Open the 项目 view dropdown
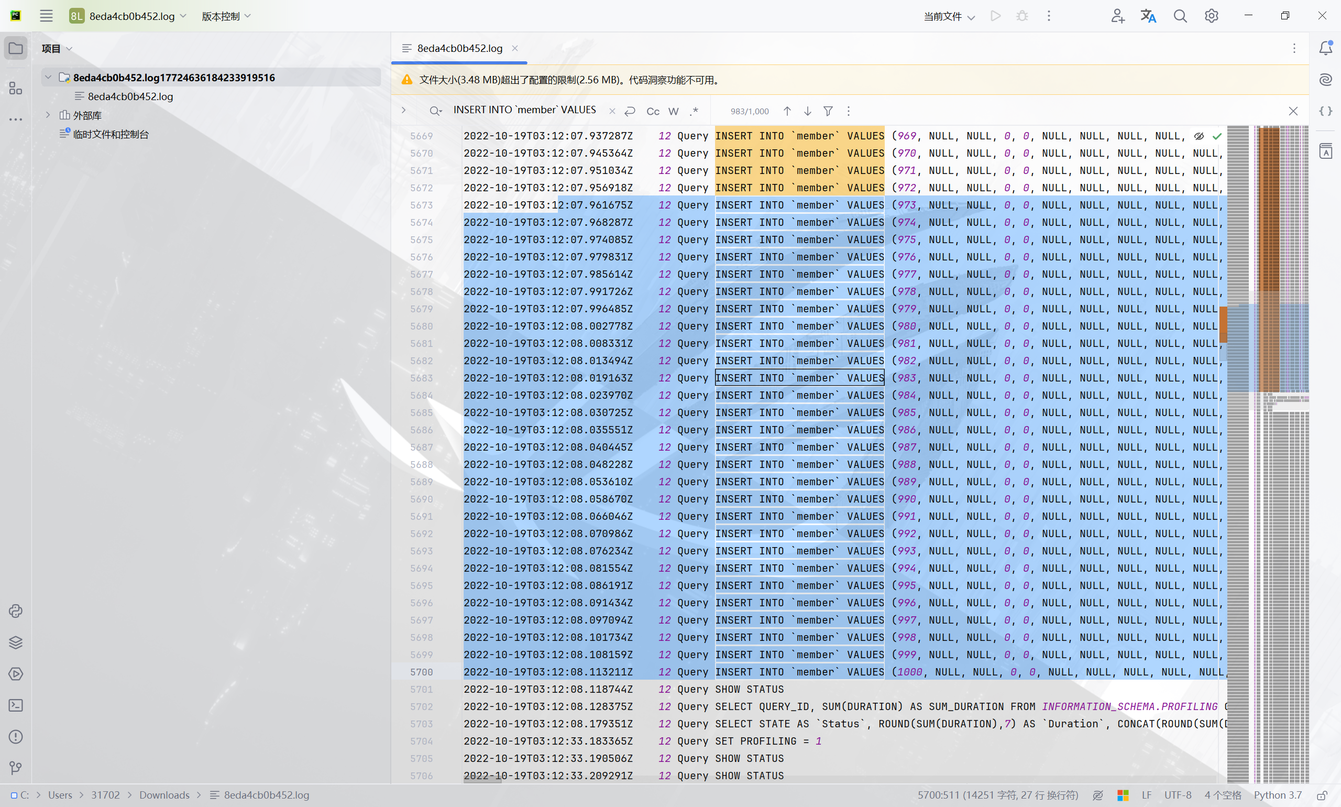The width and height of the screenshot is (1341, 807). pyautogui.click(x=57, y=48)
